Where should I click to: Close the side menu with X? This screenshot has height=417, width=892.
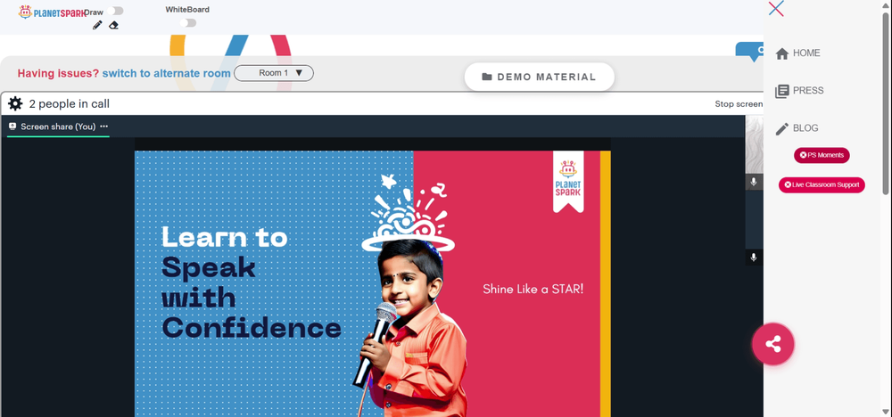tap(776, 9)
